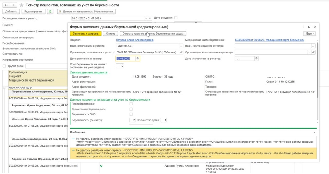Click the Срок беременности weeks input field
This screenshot has height=174, width=329.
pyautogui.click(x=120, y=66)
